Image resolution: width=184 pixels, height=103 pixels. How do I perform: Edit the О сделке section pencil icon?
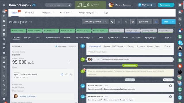pos(22,46)
